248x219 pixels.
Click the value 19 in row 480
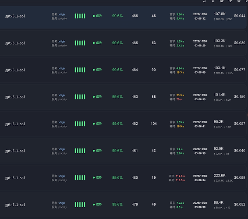[154, 177]
